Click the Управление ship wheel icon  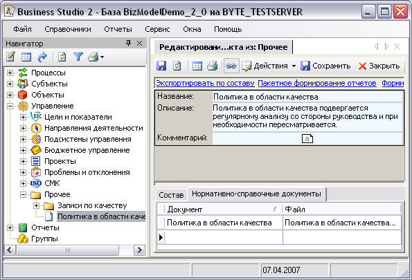(x=23, y=106)
